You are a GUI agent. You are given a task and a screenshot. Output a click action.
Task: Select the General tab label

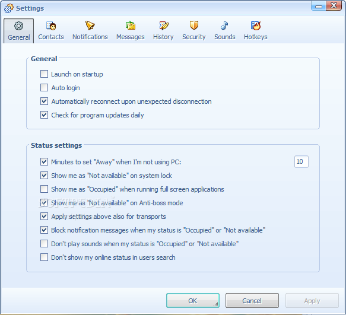tap(19, 37)
